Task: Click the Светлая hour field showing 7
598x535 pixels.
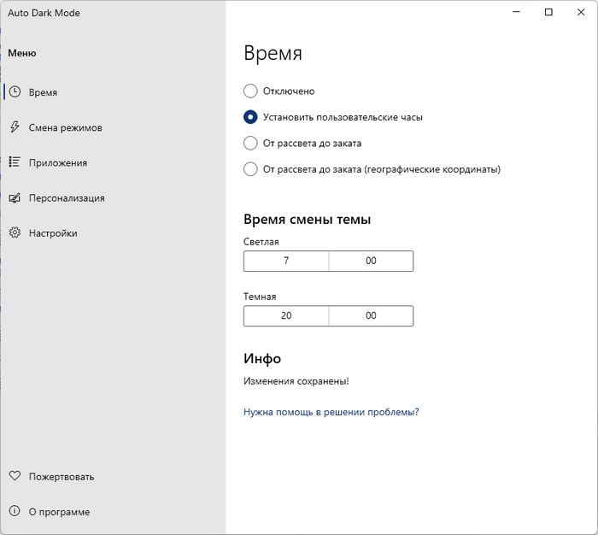Action: (x=286, y=261)
